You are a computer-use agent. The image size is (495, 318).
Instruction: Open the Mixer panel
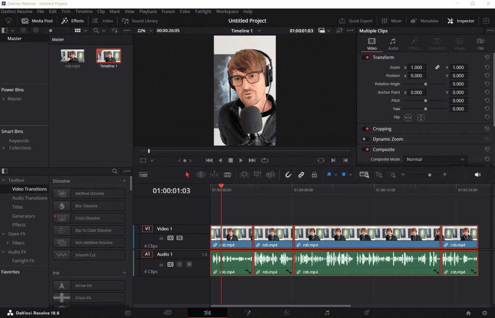pyautogui.click(x=392, y=21)
